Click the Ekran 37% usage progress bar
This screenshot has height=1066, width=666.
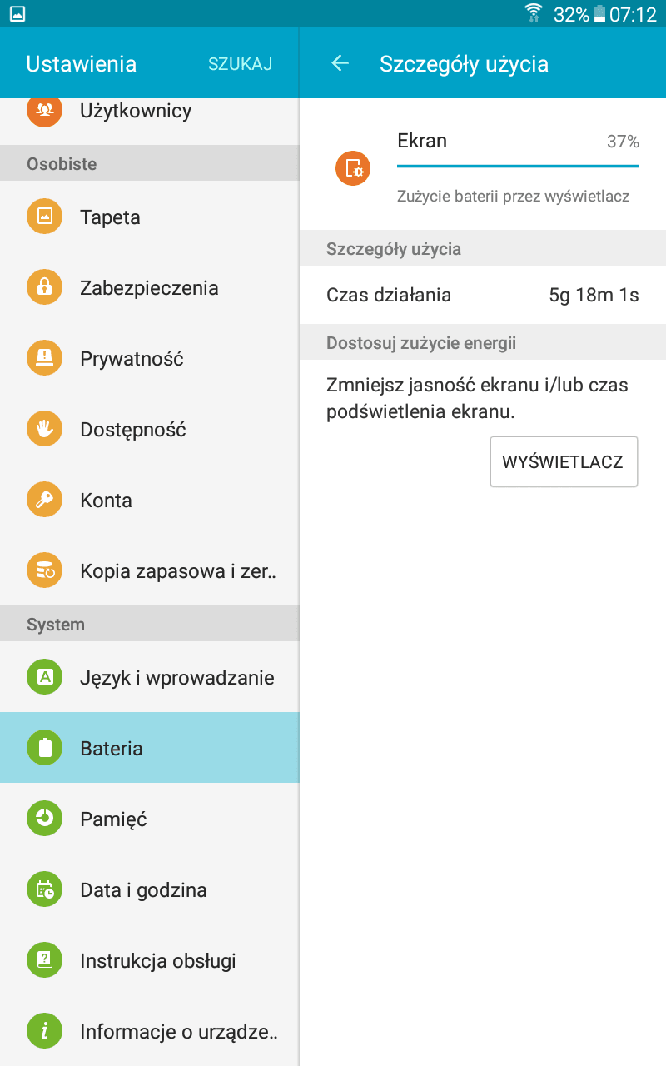pos(518,166)
